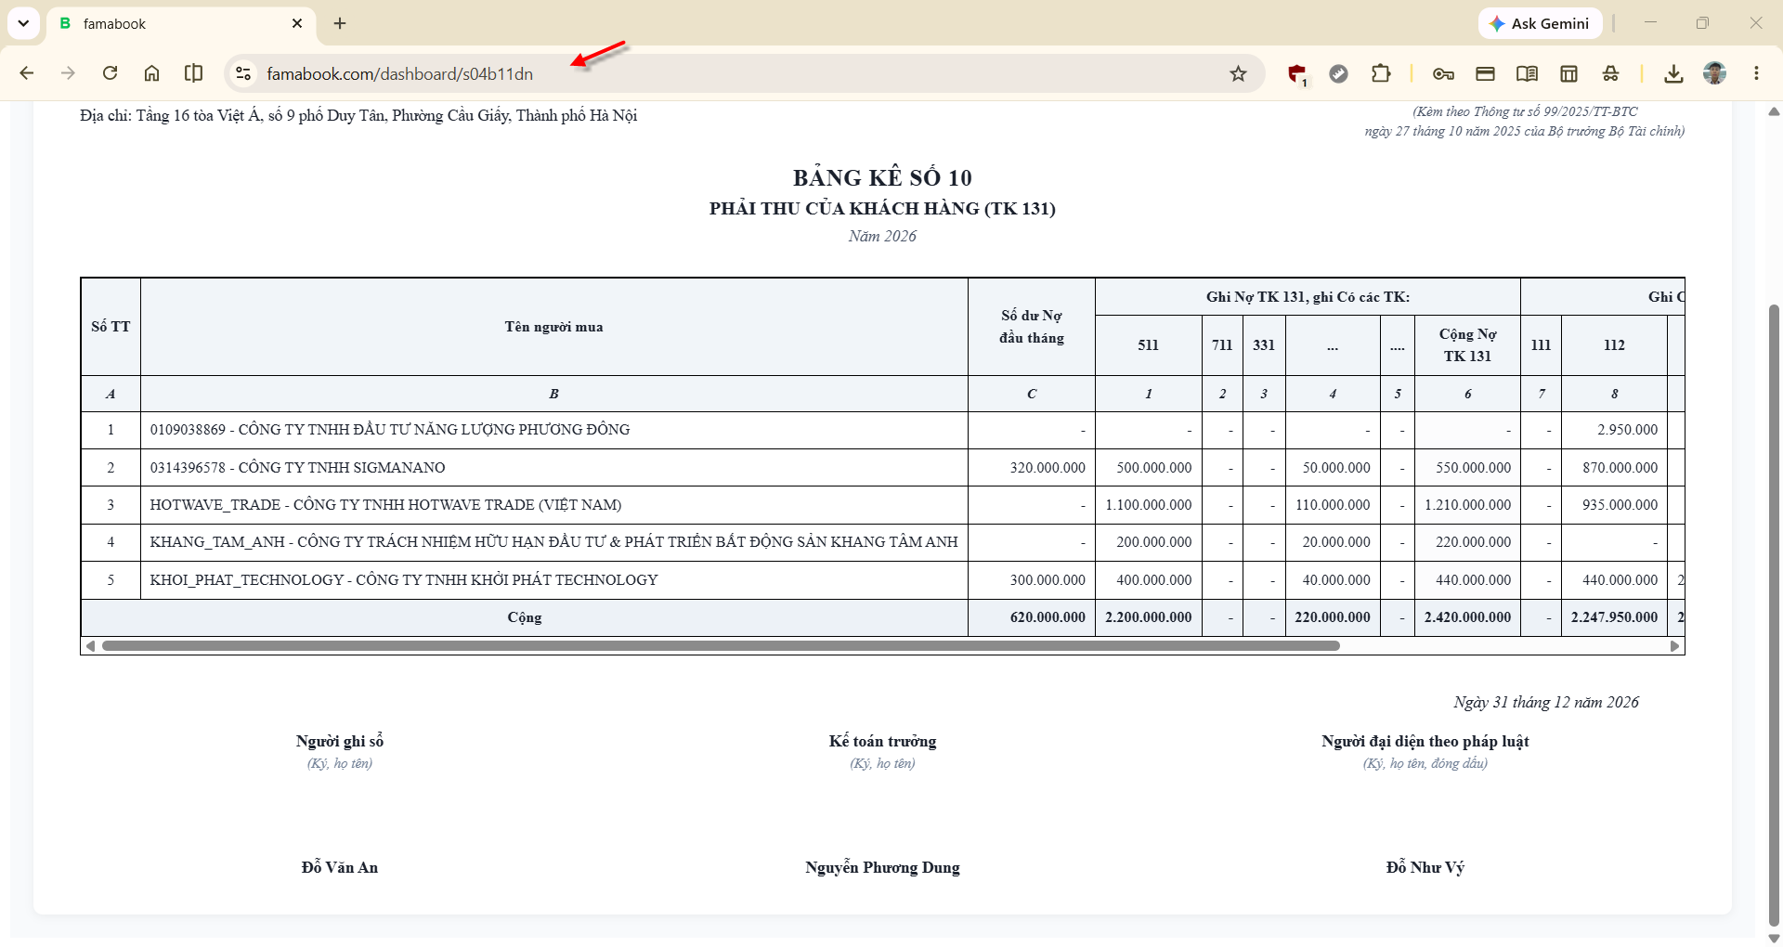Click the '711' column header
Viewport: 1783px width, 947px height.
(x=1222, y=344)
